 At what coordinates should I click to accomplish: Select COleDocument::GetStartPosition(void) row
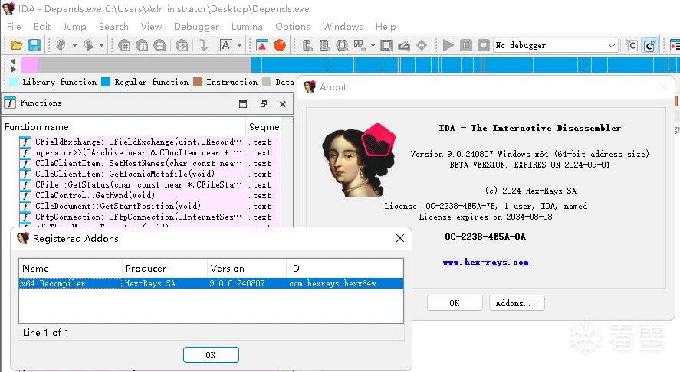pyautogui.click(x=148, y=206)
